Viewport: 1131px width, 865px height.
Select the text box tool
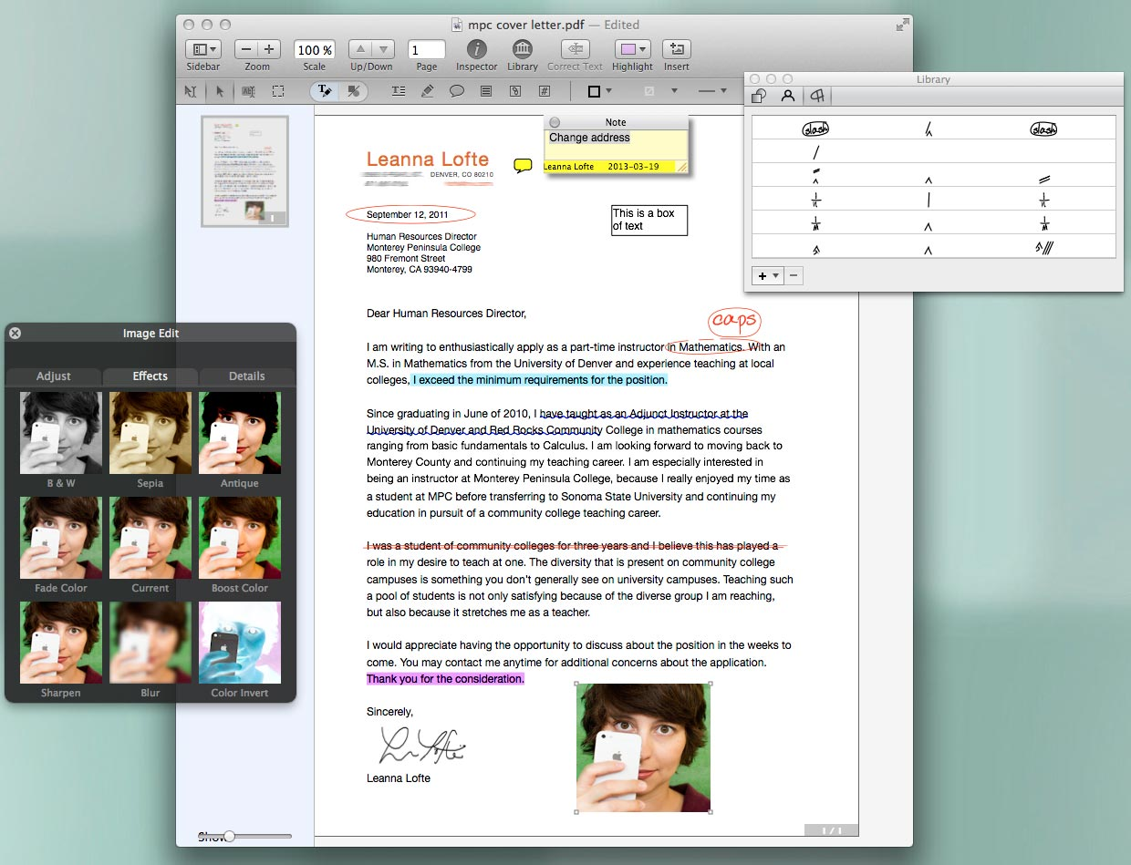[399, 91]
